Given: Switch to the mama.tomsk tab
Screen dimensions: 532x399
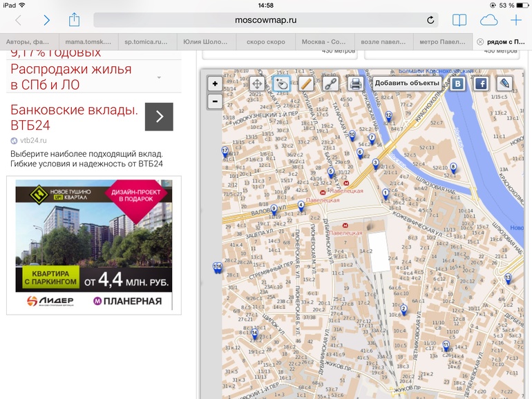Looking at the screenshot, I should click(x=84, y=41).
